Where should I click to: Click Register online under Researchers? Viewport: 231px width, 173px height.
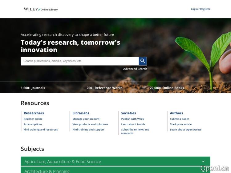click(33, 119)
